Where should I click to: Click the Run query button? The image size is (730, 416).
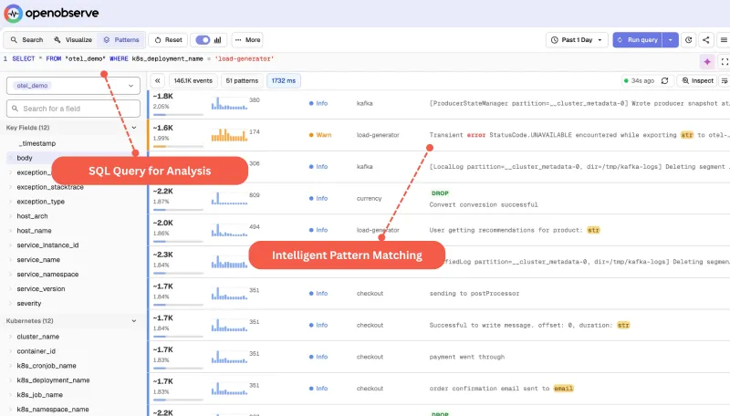pyautogui.click(x=637, y=40)
